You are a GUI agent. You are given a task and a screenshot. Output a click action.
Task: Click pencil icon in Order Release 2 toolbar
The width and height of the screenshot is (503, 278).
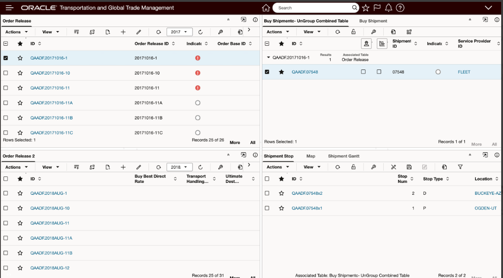(138, 167)
